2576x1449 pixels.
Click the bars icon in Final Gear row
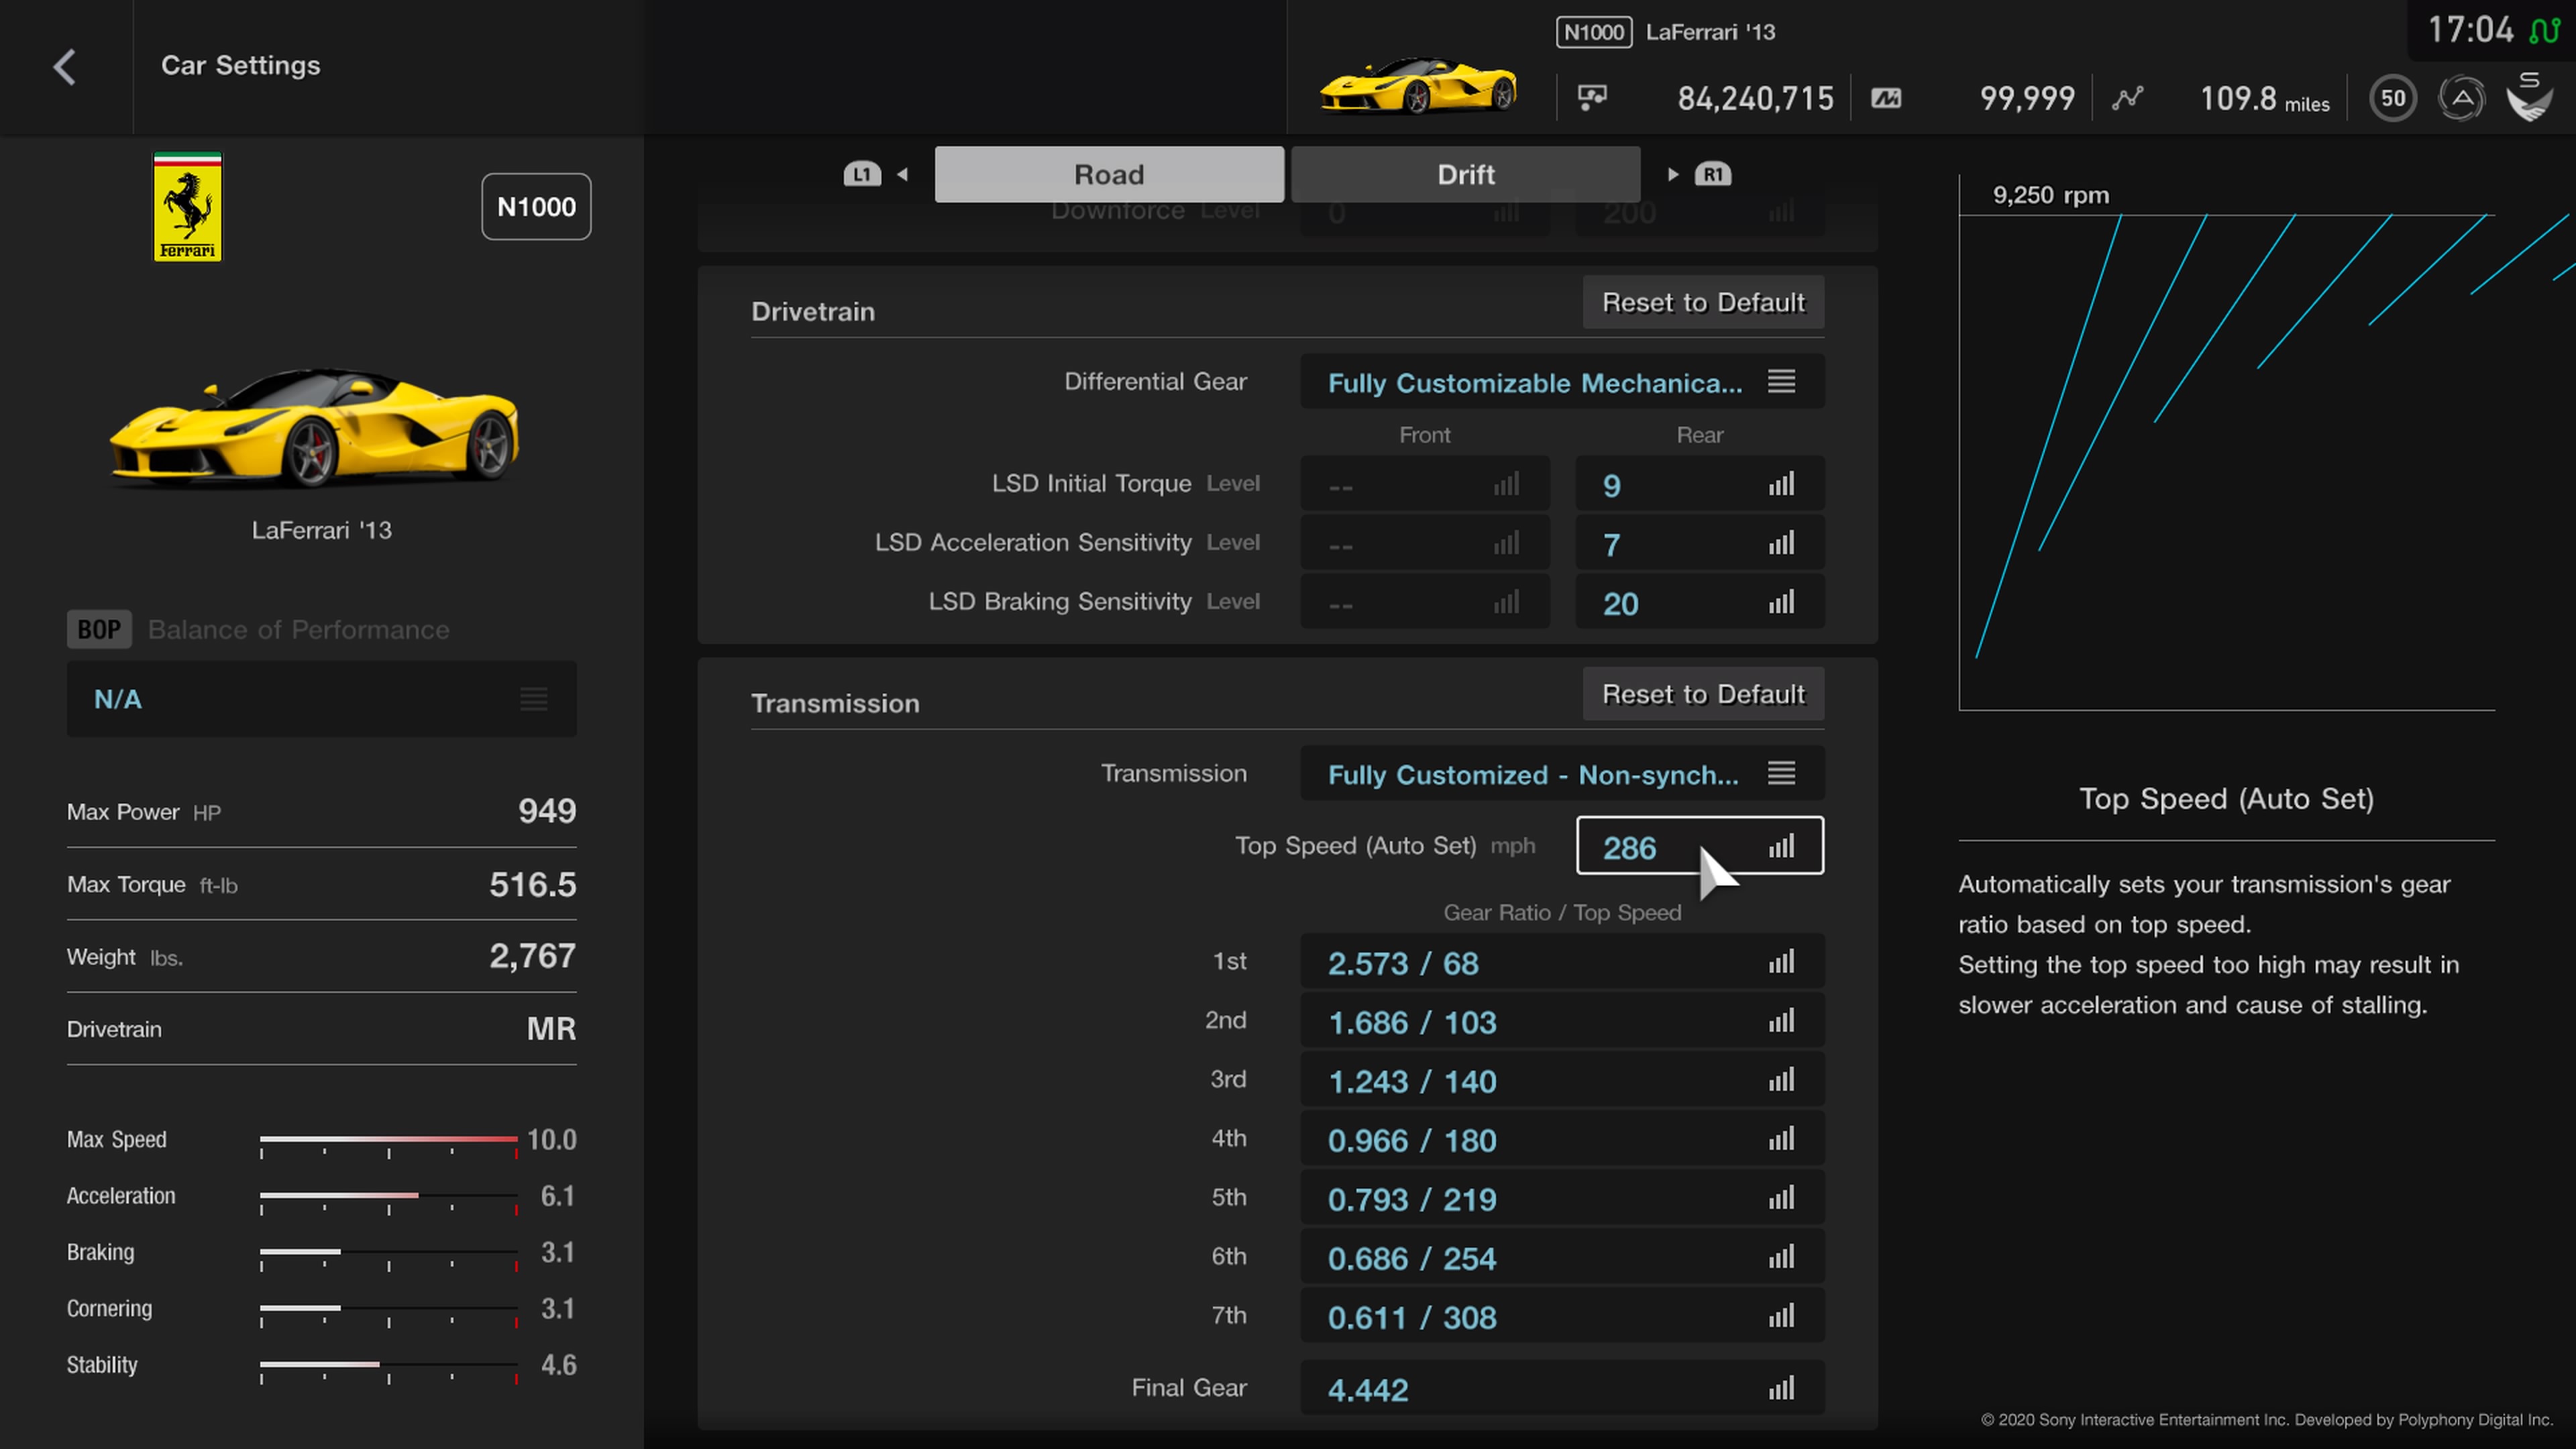pos(1781,1388)
